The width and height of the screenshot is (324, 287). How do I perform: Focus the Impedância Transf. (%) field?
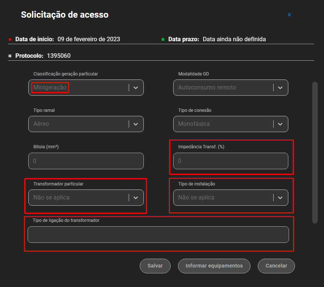coord(231,161)
